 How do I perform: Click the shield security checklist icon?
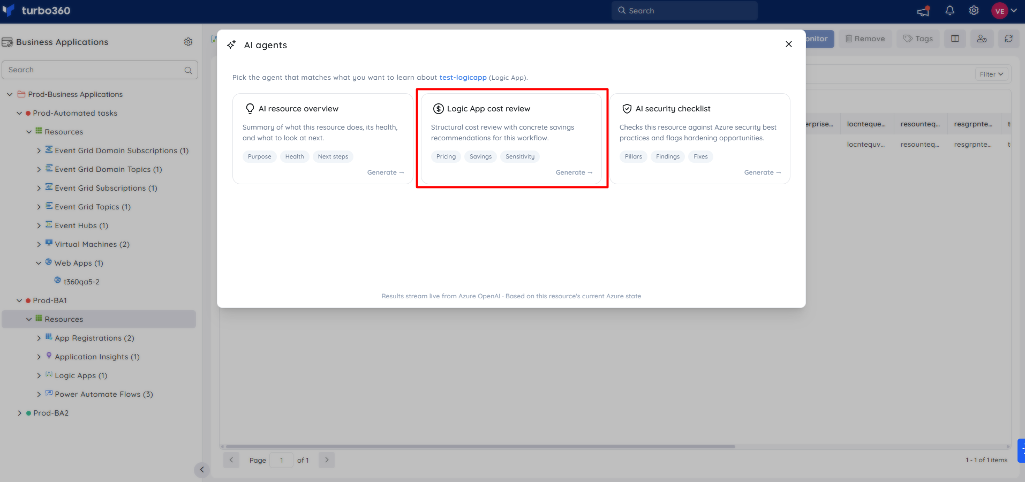[x=627, y=109]
